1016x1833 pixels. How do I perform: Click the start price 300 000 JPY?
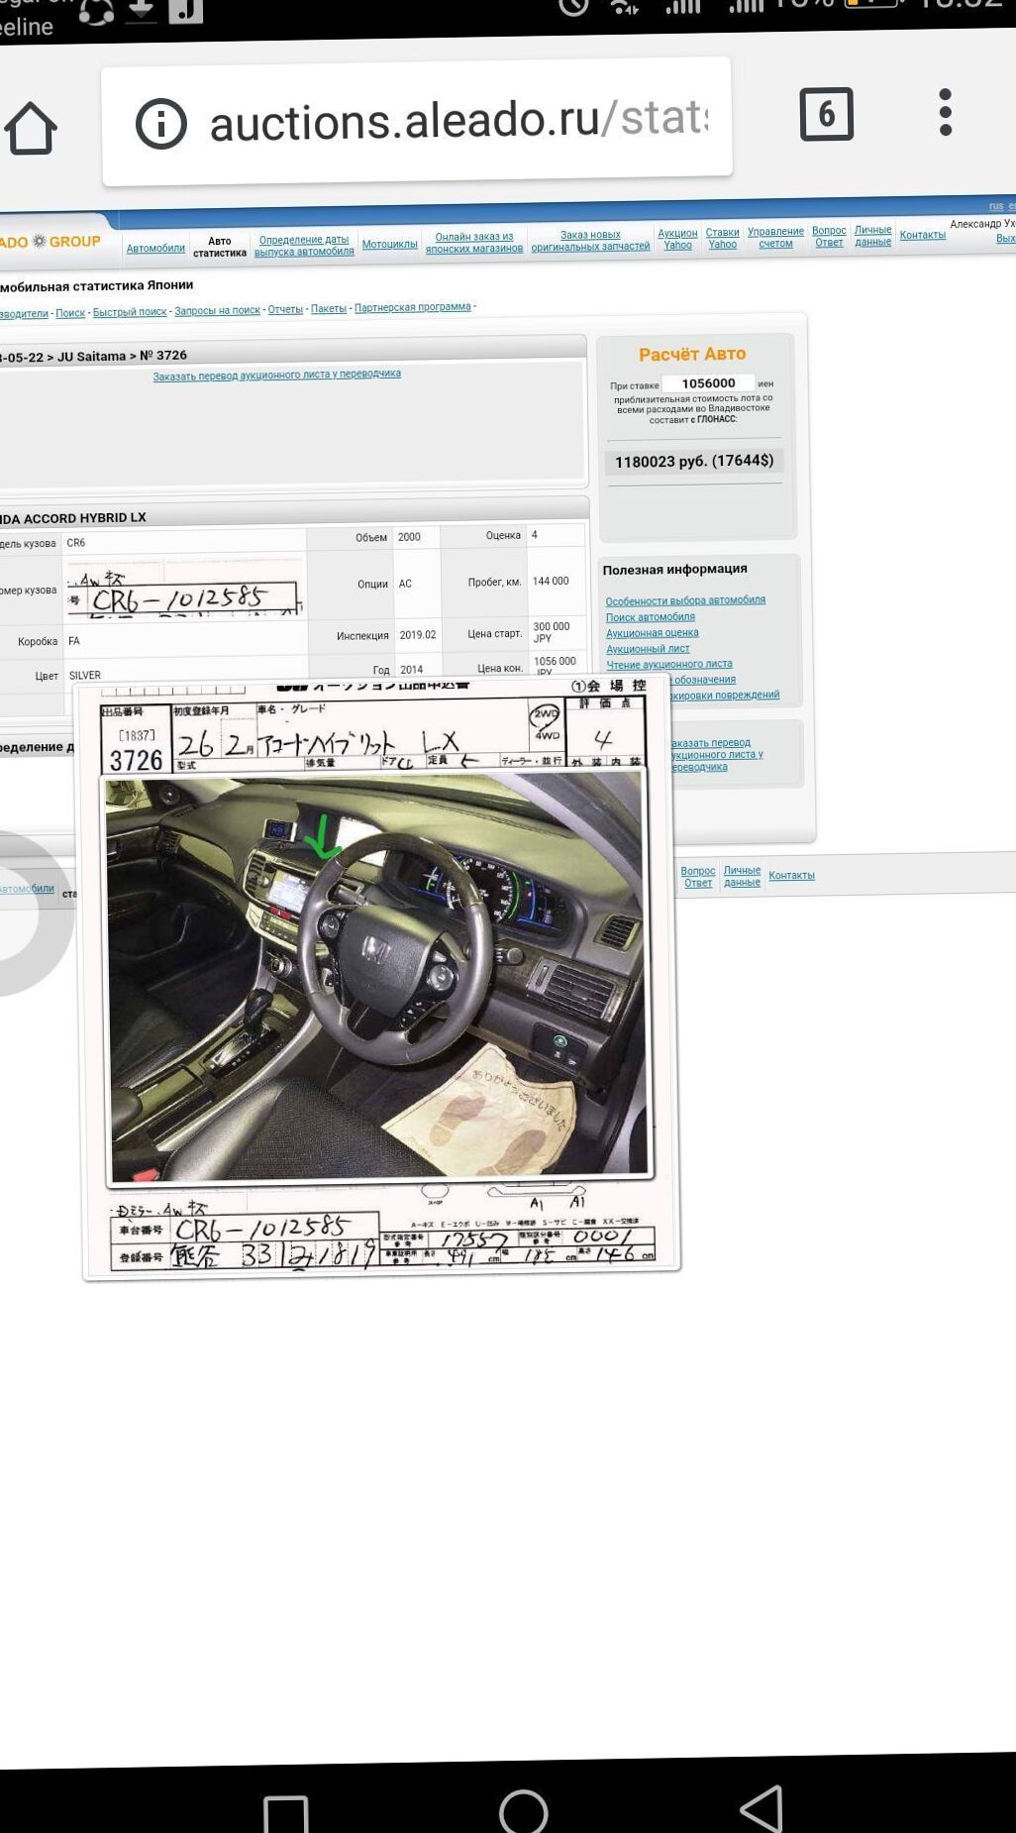tap(552, 632)
